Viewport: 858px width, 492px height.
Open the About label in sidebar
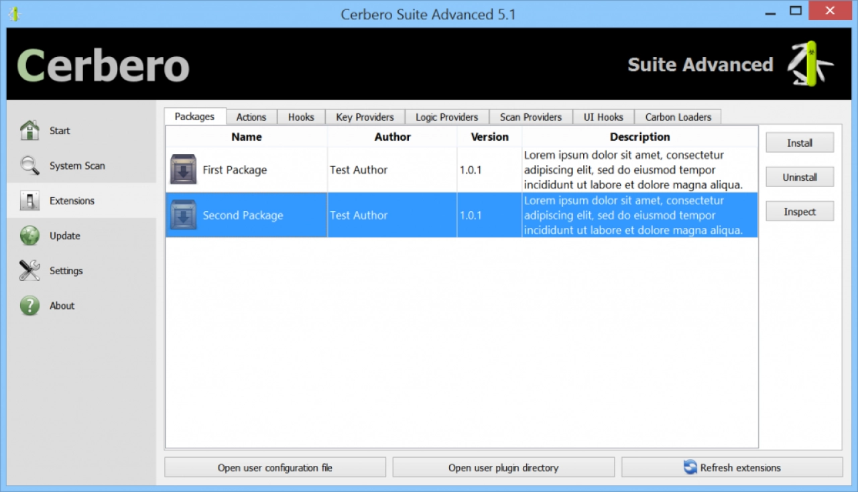pyautogui.click(x=62, y=306)
